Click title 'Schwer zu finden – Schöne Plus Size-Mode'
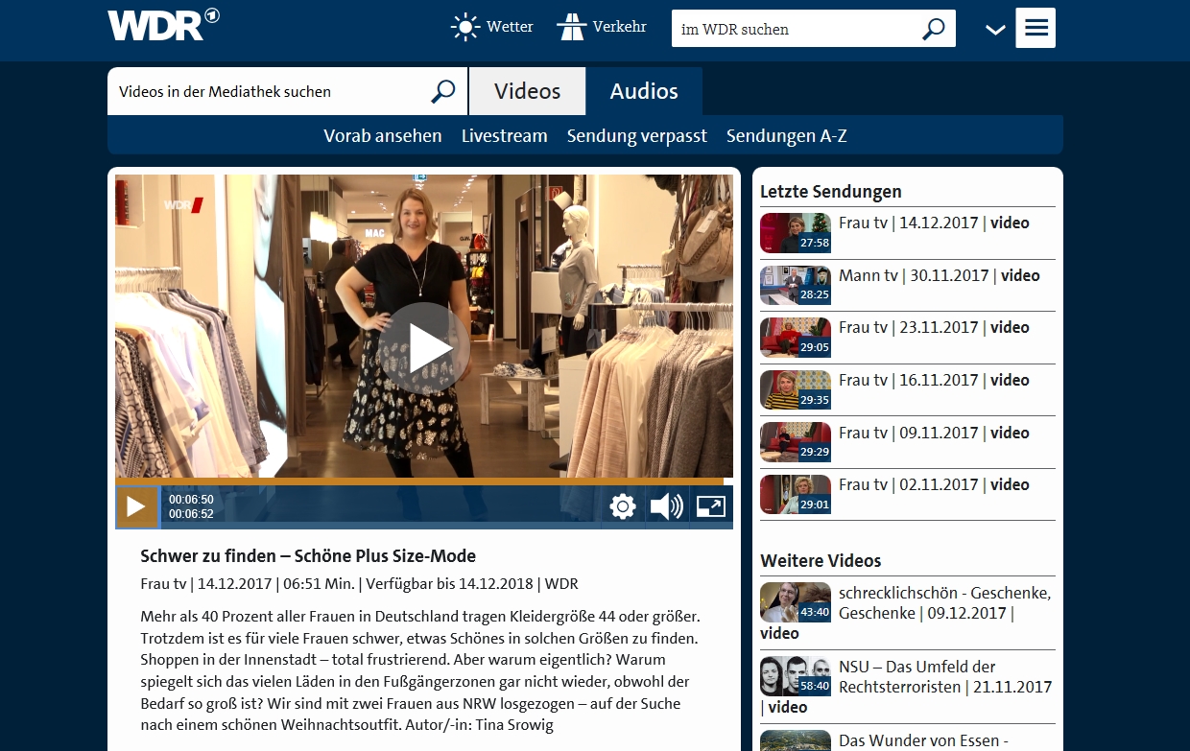Image resolution: width=1190 pixels, height=751 pixels. coord(308,556)
